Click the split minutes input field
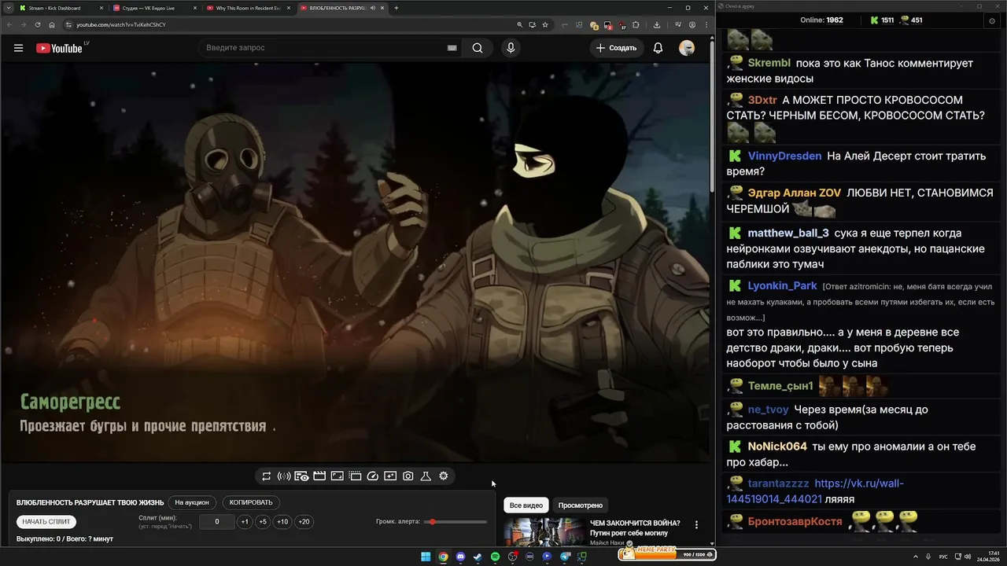The image size is (1007, 566). click(x=217, y=521)
